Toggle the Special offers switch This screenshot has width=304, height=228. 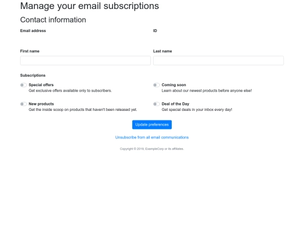[x=24, y=85]
